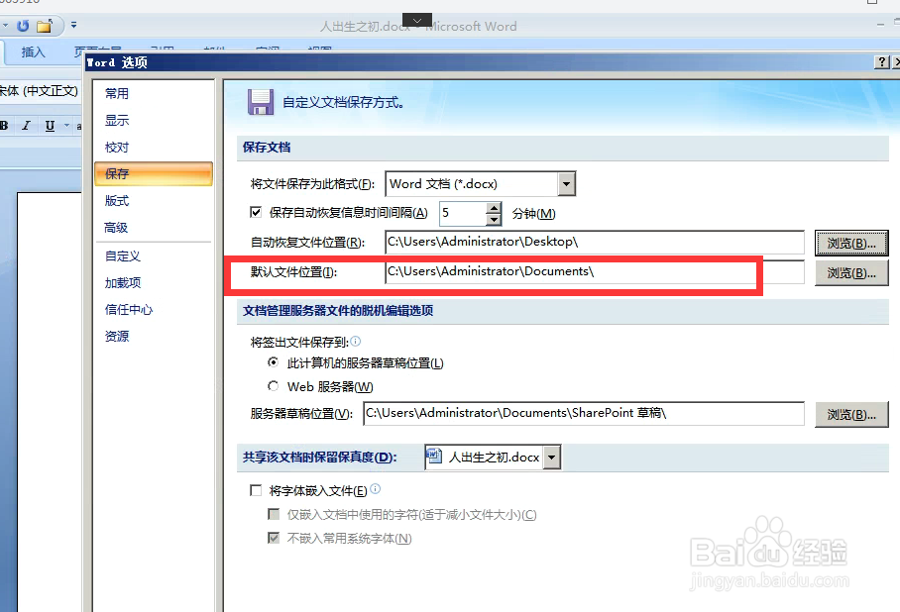This screenshot has width=900, height=612.
Task: Click the 自动恢复文件位置 path field
Action: 594,242
